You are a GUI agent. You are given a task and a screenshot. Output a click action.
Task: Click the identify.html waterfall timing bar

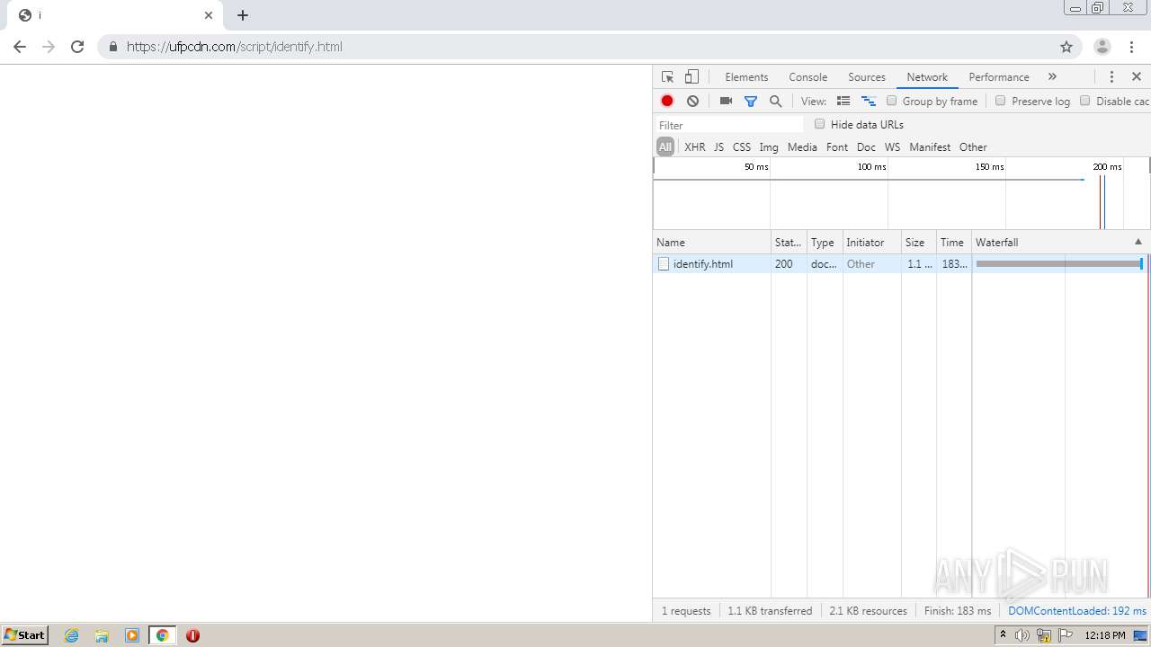1059,264
